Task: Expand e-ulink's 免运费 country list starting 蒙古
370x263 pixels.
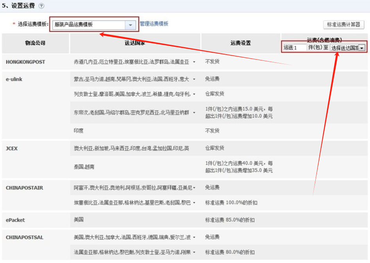Action: 194,79
